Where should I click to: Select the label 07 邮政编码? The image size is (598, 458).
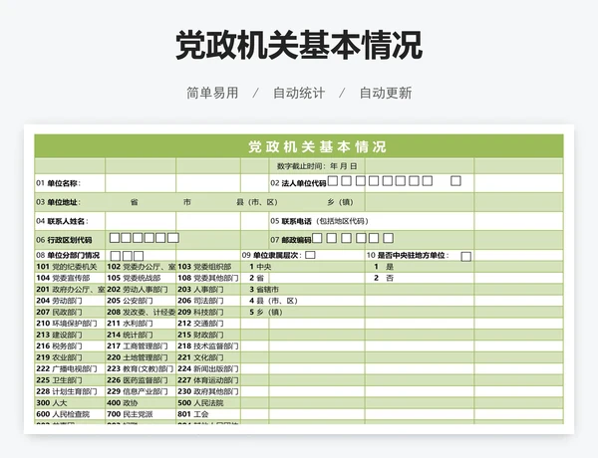pyautogui.click(x=291, y=240)
